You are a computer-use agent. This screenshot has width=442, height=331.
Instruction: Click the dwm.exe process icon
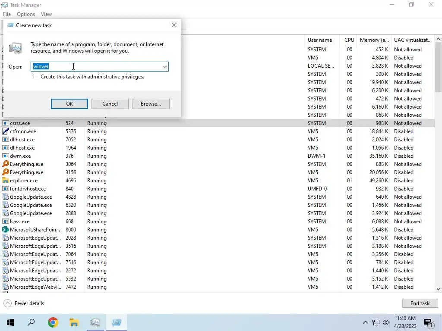click(5, 156)
